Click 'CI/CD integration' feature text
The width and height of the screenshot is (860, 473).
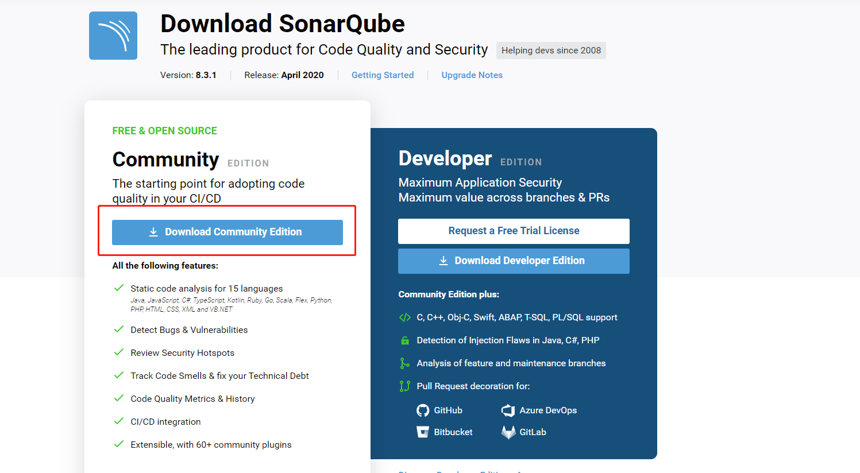[165, 422]
